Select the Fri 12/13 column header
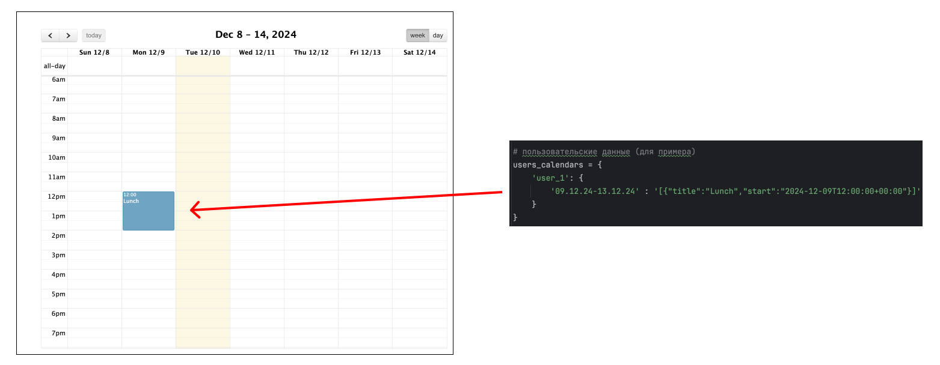This screenshot has height=365, width=940. click(365, 52)
